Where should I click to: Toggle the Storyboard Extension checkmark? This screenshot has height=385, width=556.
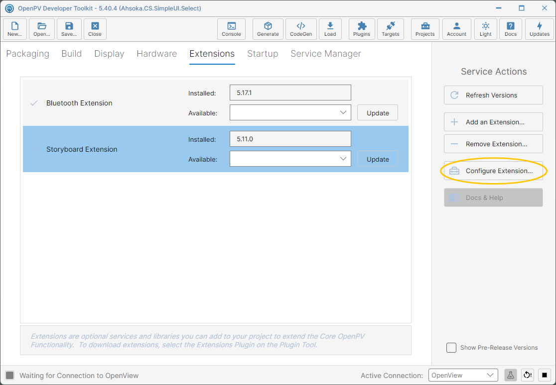(34, 149)
